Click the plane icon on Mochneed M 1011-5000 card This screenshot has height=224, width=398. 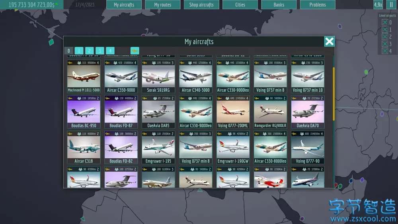70,63
